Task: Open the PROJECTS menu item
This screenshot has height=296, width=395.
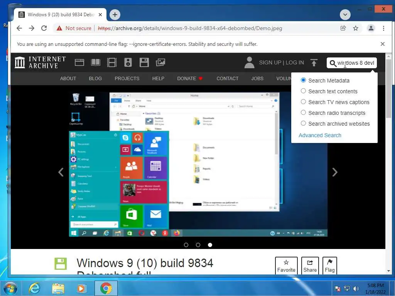Action: click(x=127, y=79)
